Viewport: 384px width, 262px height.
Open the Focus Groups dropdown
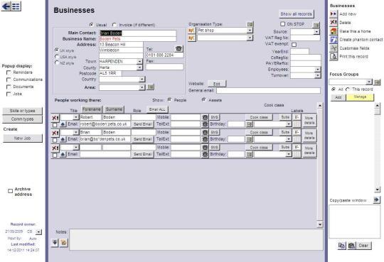pyautogui.click(x=369, y=82)
